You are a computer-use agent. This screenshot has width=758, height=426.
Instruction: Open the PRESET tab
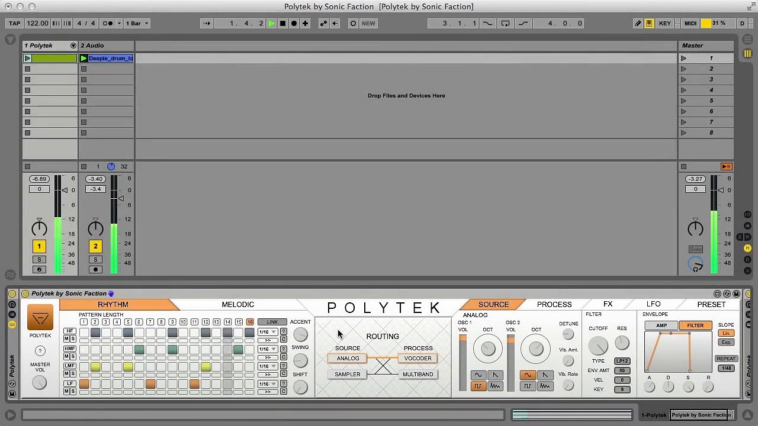click(711, 304)
